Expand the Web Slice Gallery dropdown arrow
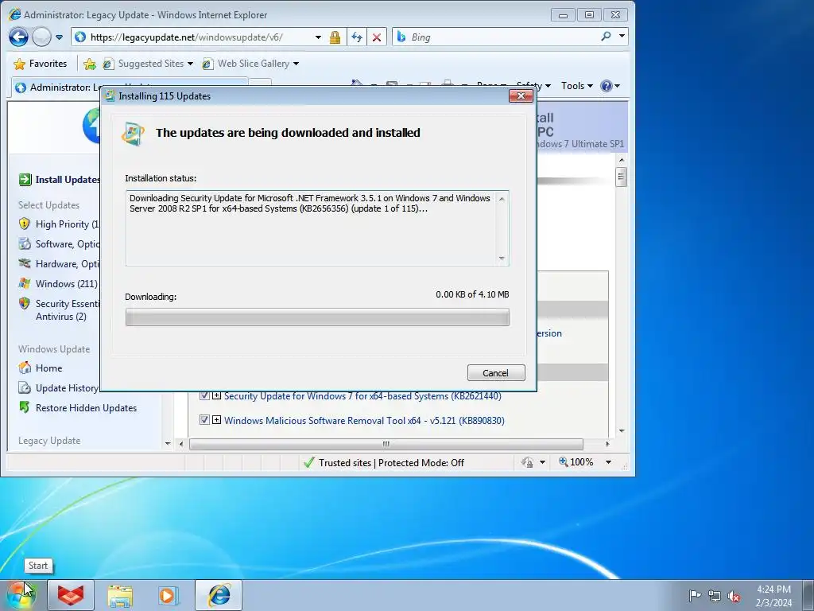814x611 pixels. click(x=296, y=64)
